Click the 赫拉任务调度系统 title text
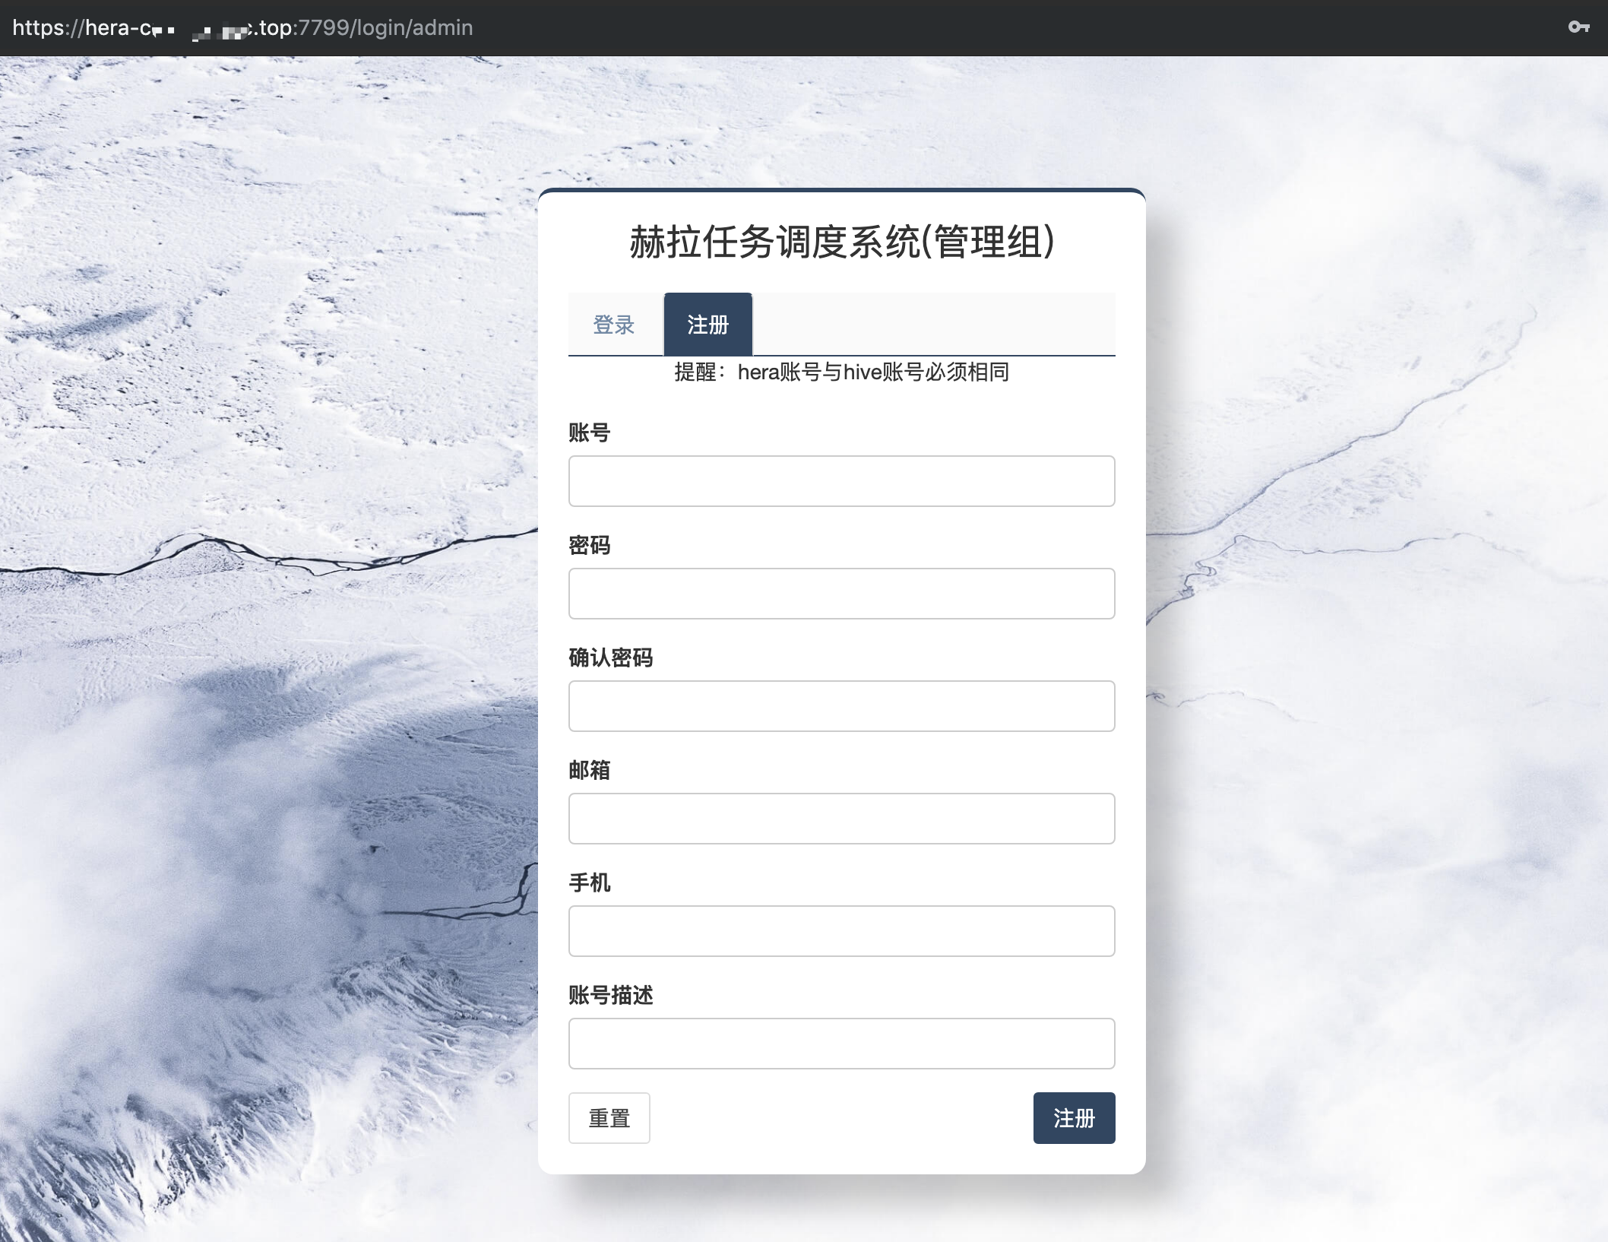 point(841,243)
